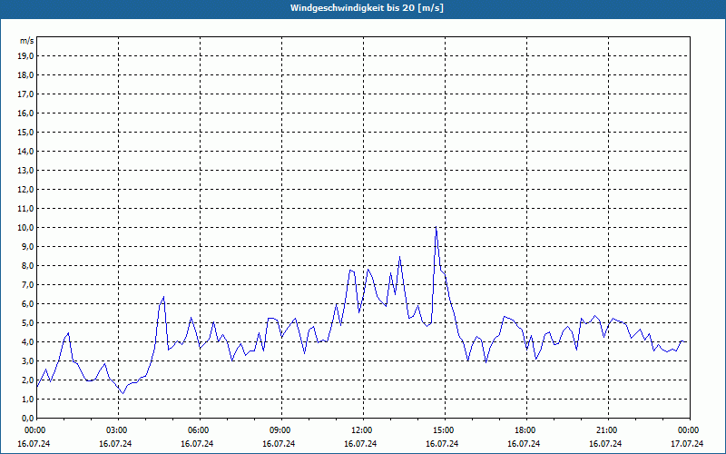Click the chart title Windgeschwindigkeit bis 20 [m/s]
The height and width of the screenshot is (454, 726).
point(367,8)
